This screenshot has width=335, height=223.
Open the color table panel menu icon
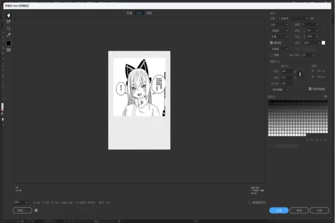pos(325,96)
